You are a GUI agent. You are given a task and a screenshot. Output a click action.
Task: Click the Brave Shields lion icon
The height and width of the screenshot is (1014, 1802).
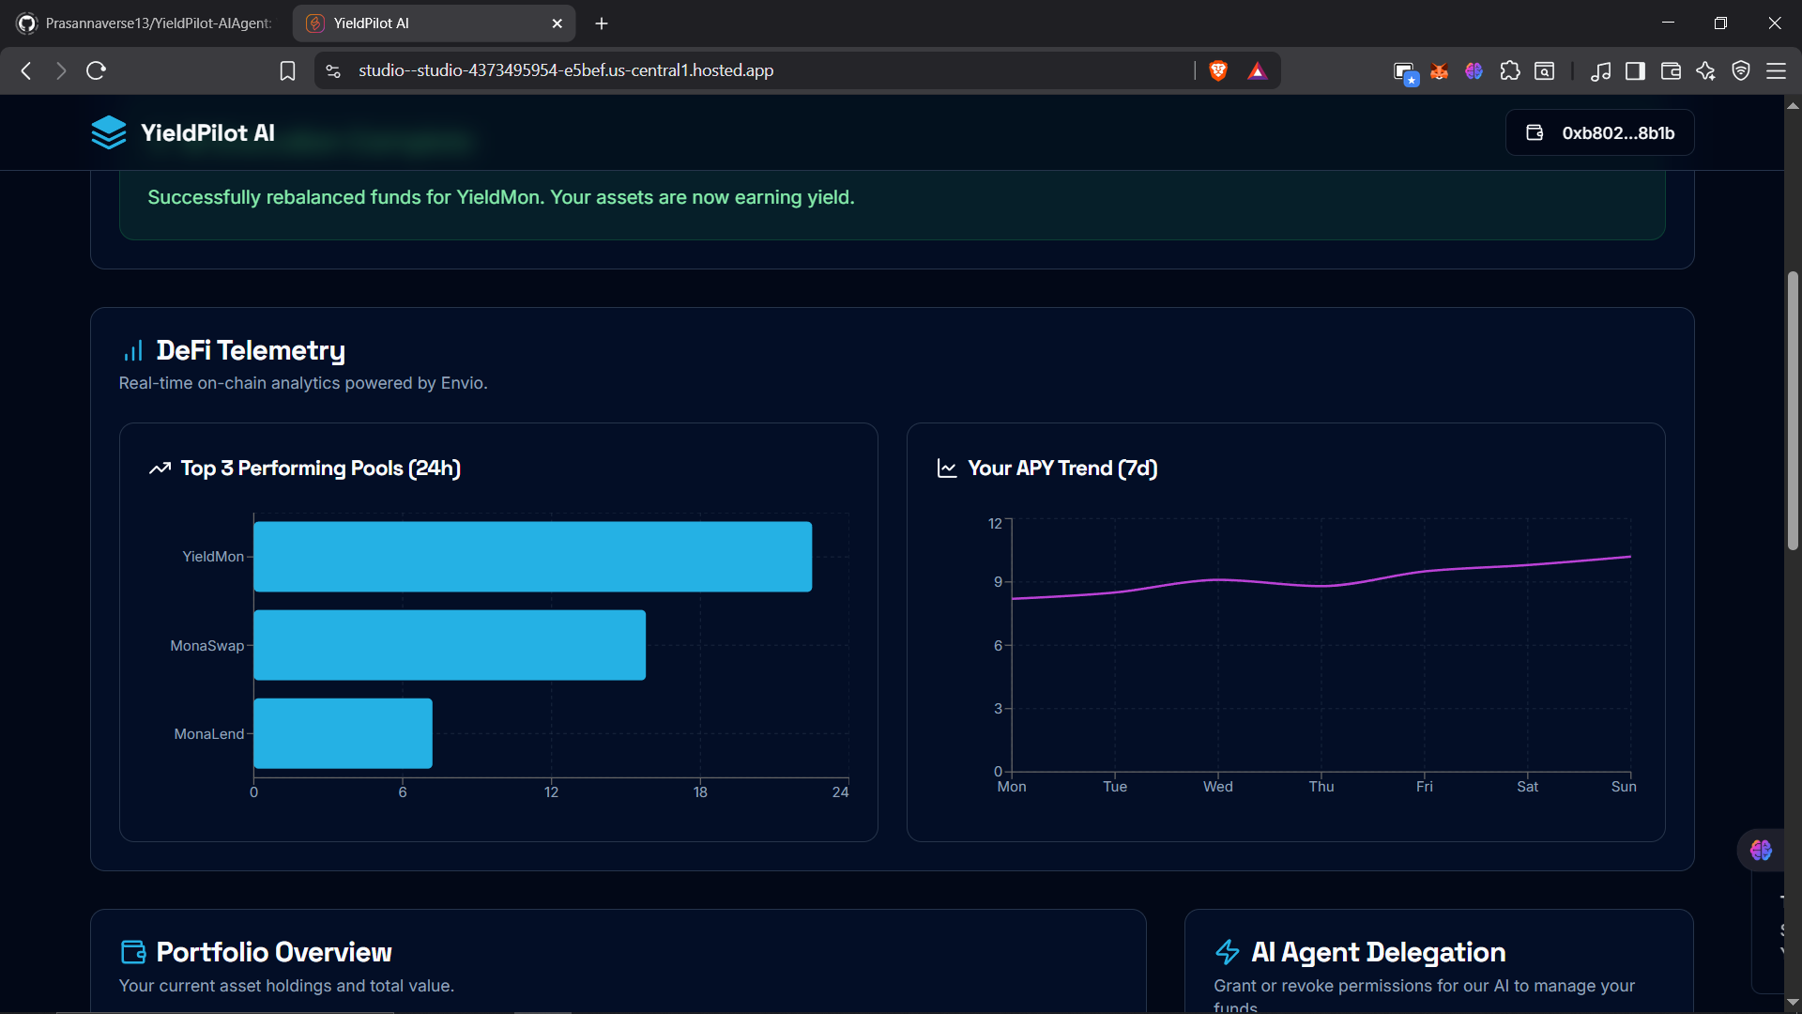tap(1218, 70)
